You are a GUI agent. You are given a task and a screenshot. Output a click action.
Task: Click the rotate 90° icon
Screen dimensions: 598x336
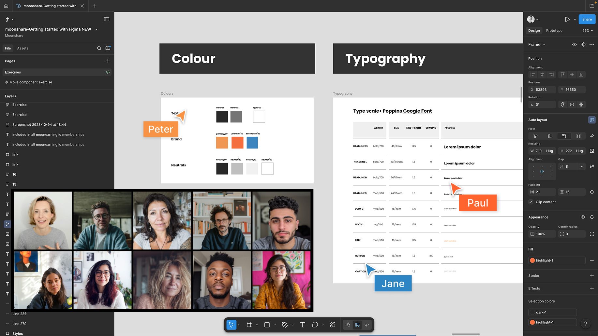(x=563, y=105)
